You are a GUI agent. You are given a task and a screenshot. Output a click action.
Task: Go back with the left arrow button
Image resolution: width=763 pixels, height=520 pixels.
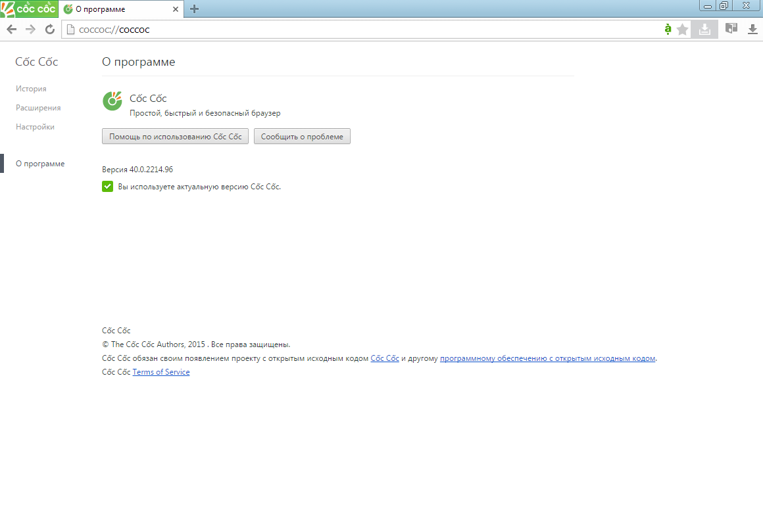point(12,30)
